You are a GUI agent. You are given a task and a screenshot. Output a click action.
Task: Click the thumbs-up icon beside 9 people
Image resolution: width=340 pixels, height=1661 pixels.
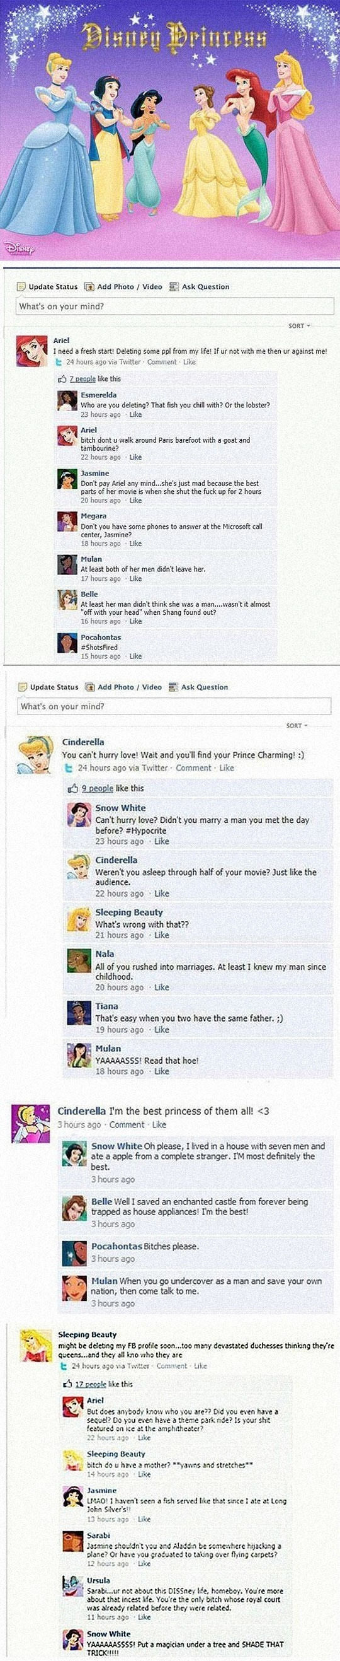pyautogui.click(x=74, y=788)
